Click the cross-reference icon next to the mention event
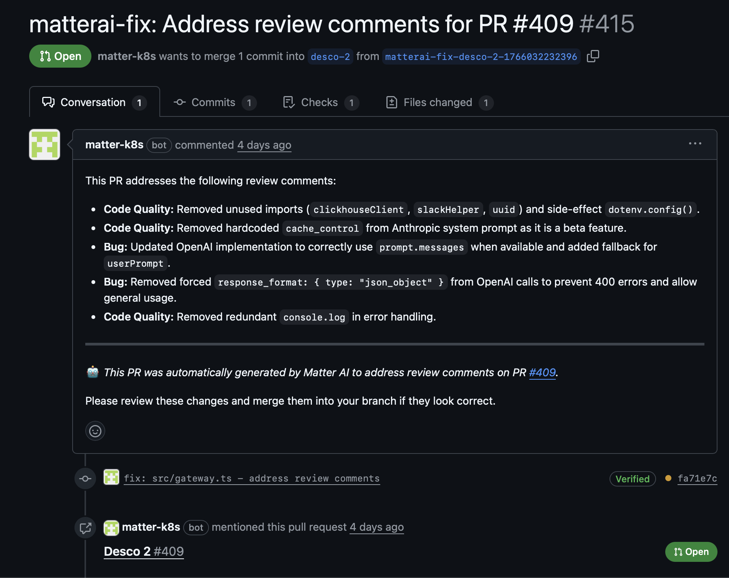The image size is (729, 578). tap(85, 527)
